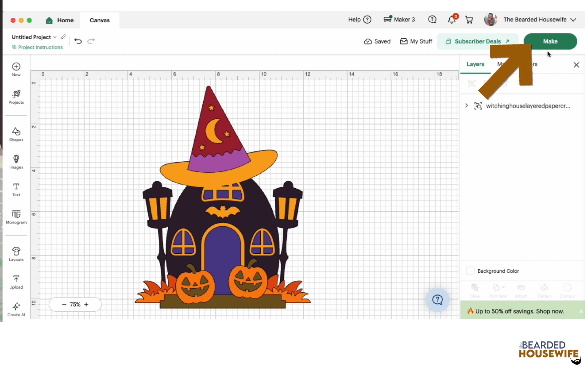This screenshot has width=585, height=371.
Task: Undo the last action
Action: click(x=78, y=41)
